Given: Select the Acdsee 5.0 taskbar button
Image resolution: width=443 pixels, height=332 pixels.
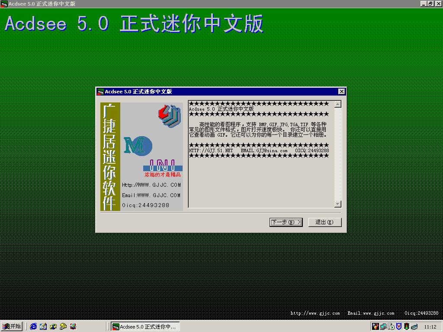Looking at the screenshot, I should pos(145,327).
